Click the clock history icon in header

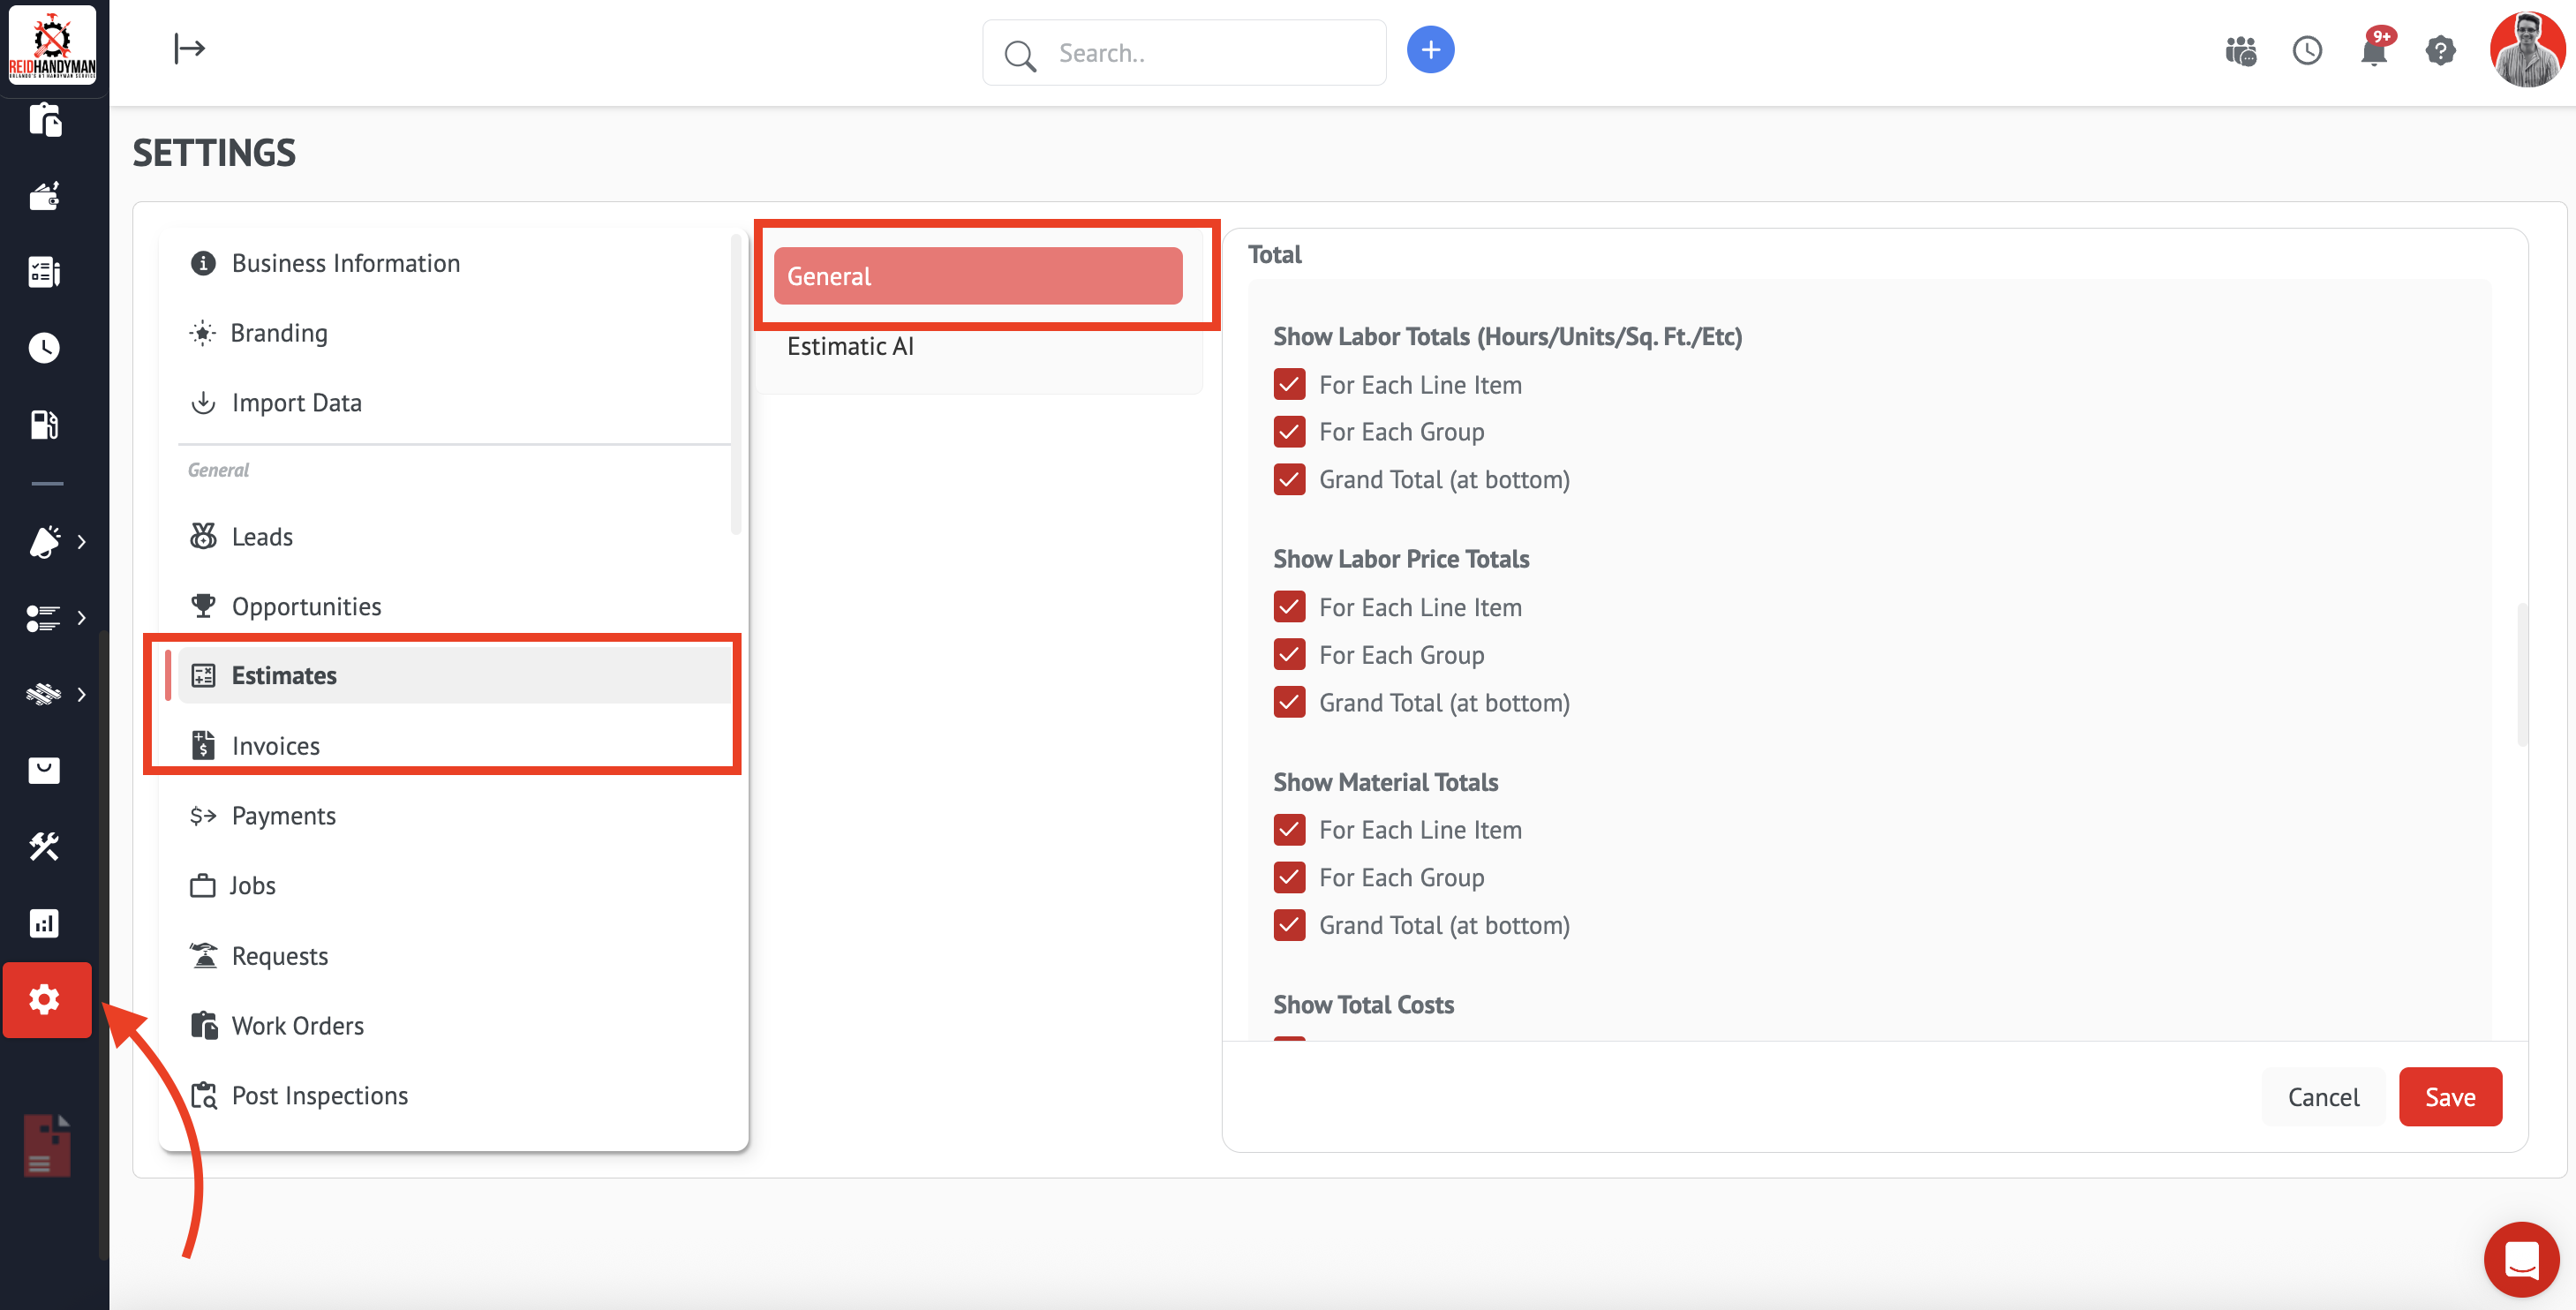click(2307, 50)
